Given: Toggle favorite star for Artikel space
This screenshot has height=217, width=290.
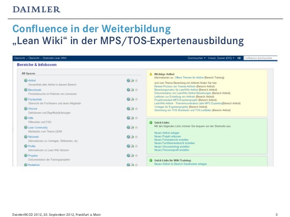Looking at the screenshot, I should 136,80.
